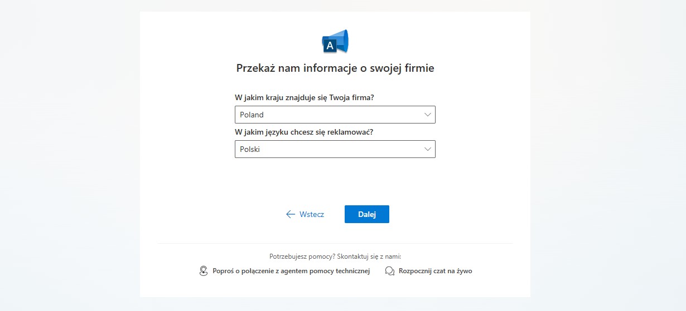The width and height of the screenshot is (686, 311).
Task: Click the 'W jakim kraju' field label
Action: (305, 97)
